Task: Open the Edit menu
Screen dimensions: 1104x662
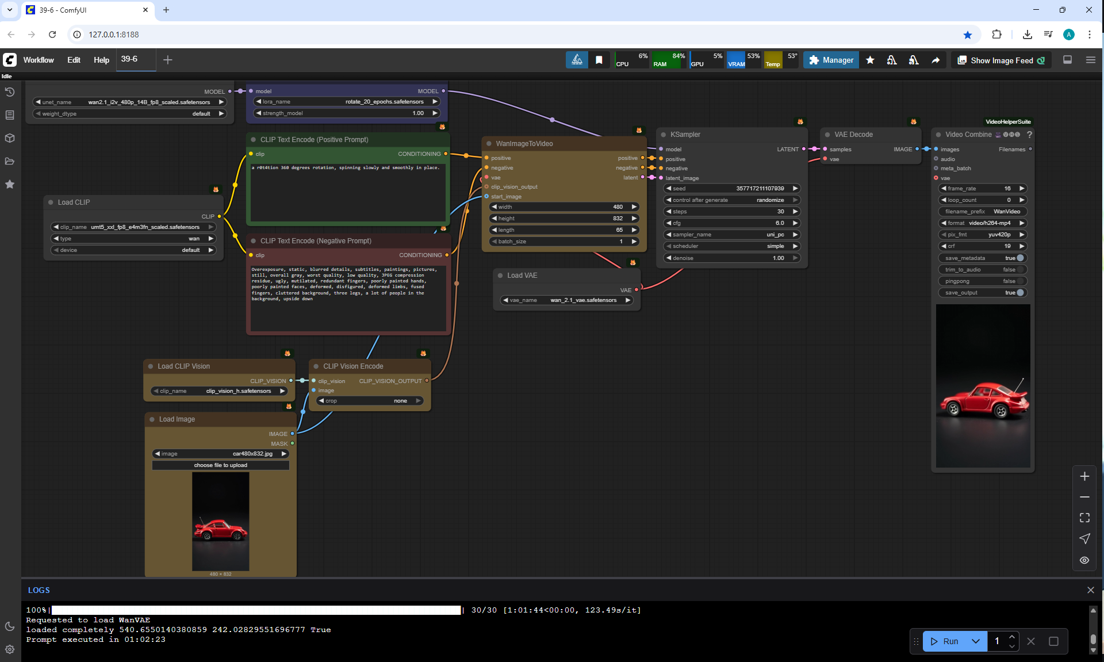Action: (x=74, y=60)
